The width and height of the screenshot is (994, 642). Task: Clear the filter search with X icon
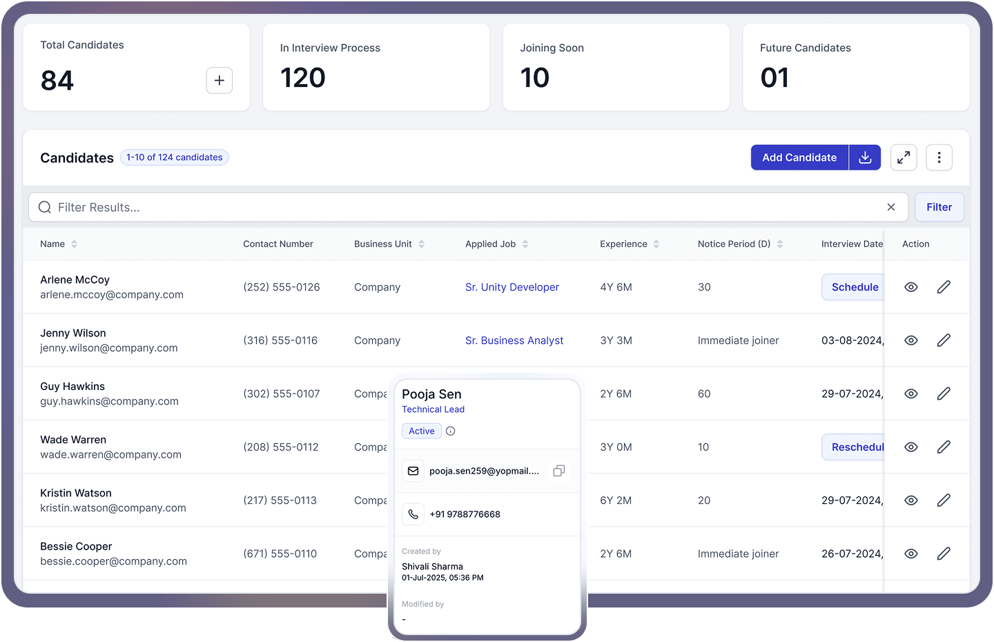coord(891,207)
